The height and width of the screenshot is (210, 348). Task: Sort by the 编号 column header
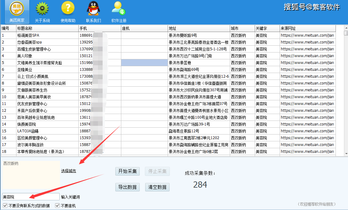[x=9, y=28]
